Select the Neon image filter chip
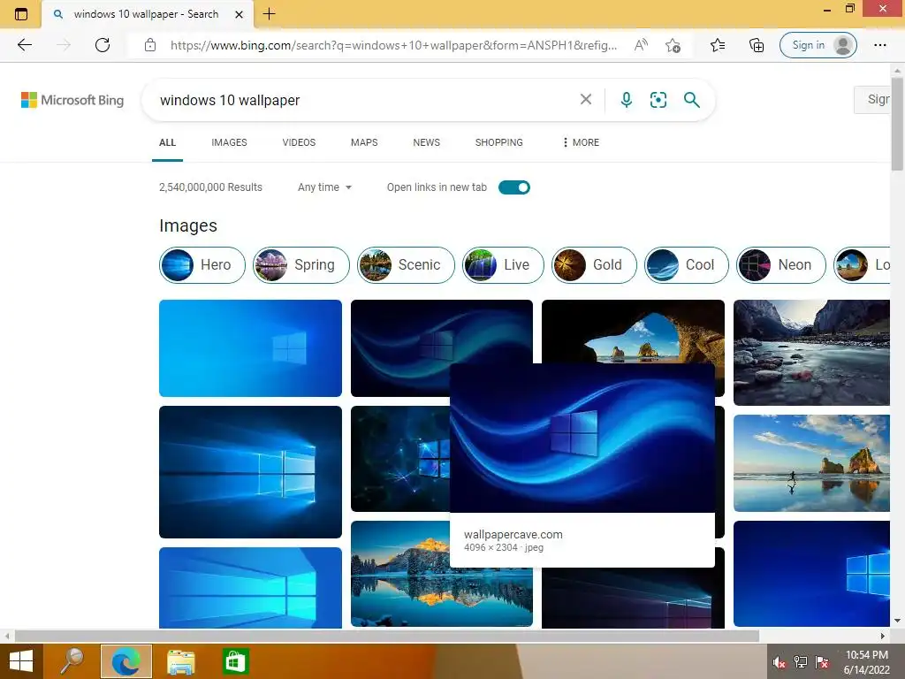Screen dimensions: 905x679 coord(781,265)
